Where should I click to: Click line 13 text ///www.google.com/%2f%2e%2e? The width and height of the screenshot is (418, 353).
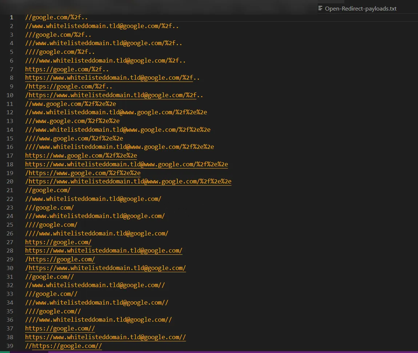72,121
